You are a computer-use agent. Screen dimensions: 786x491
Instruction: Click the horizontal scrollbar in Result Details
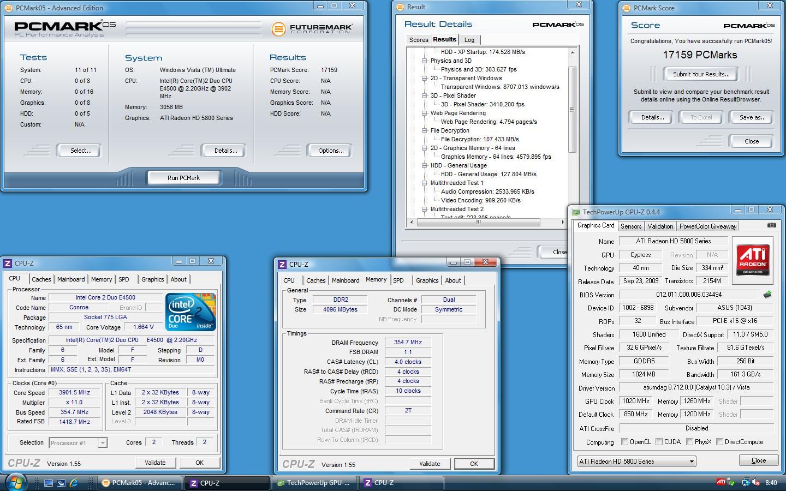click(479, 222)
